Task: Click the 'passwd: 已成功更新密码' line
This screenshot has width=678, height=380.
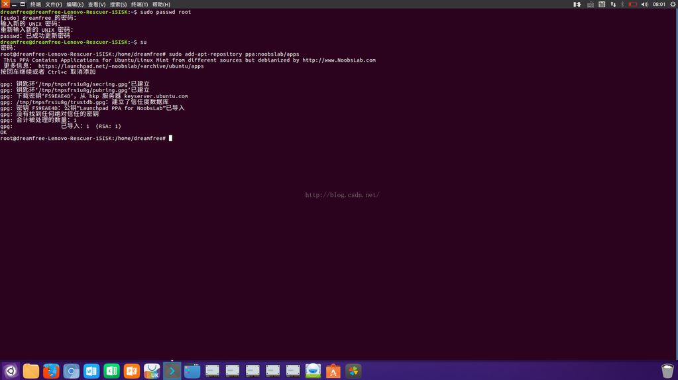Action: pyautogui.click(x=35, y=36)
